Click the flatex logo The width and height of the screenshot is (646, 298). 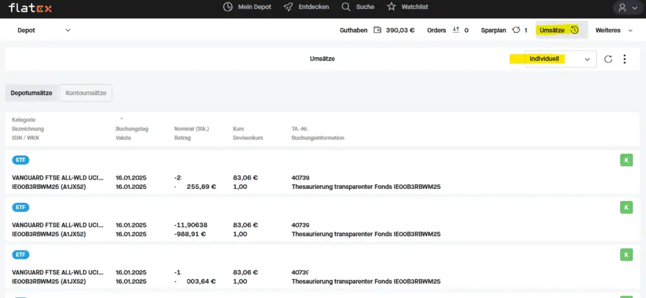coord(30,8)
